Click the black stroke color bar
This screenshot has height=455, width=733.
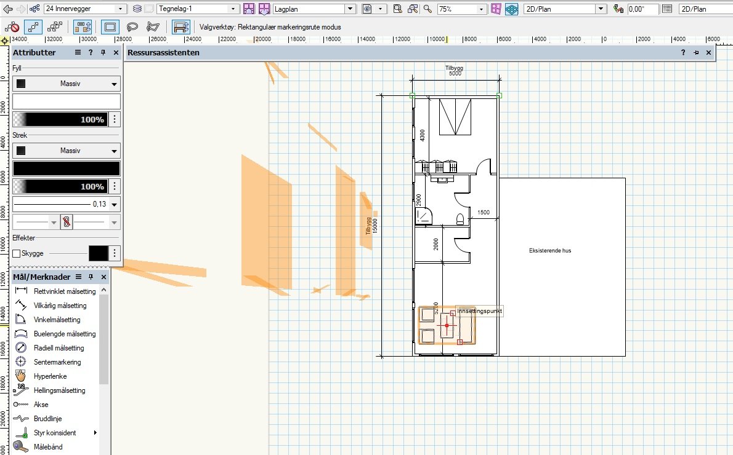(66, 168)
